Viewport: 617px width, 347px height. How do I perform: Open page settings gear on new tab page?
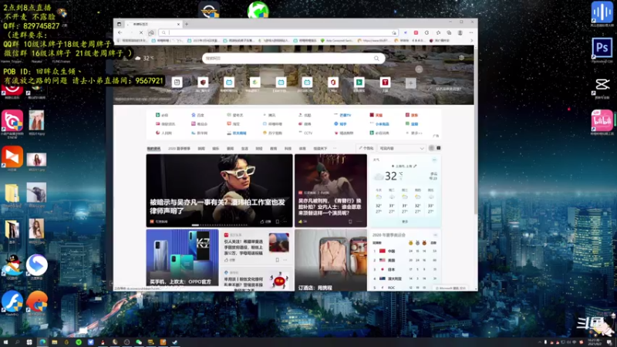[461, 57]
